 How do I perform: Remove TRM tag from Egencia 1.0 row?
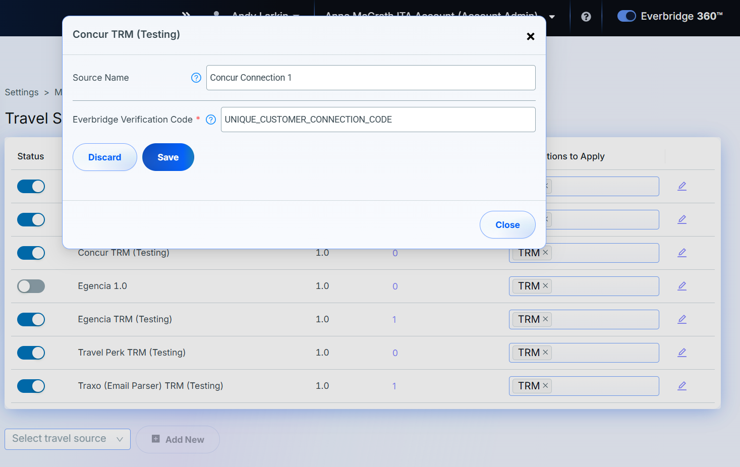[545, 286]
